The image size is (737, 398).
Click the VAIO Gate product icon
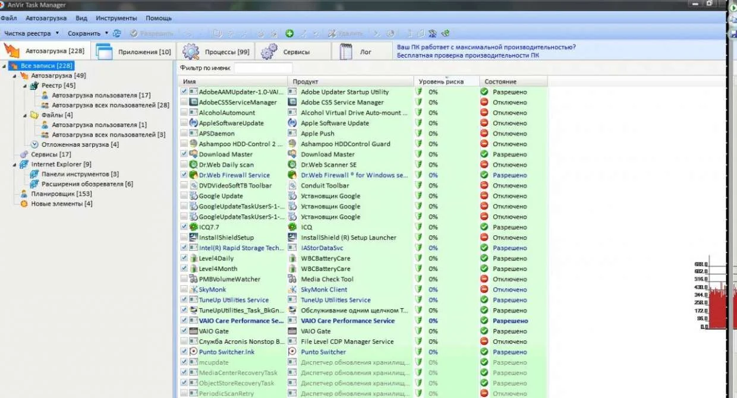click(292, 331)
